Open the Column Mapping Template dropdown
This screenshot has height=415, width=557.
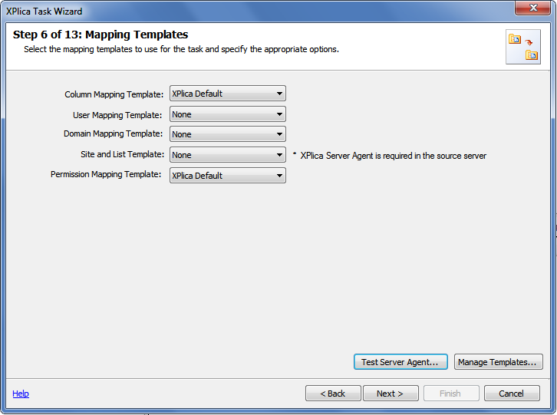(228, 94)
